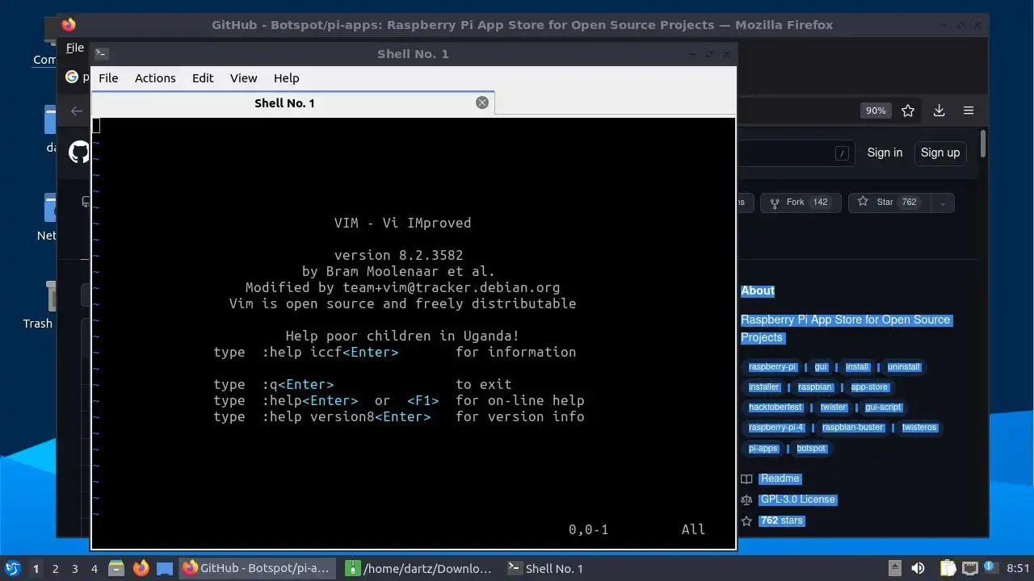Viewport: 1034px width, 581px height.
Task: Click inside the Vim terminal editing area
Action: pos(414,332)
